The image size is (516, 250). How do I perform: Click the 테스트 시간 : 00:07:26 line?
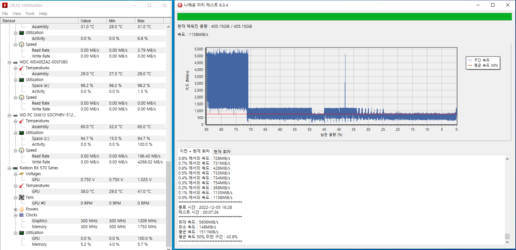[198, 212]
